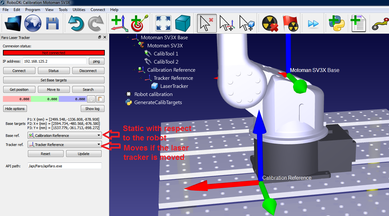Activate the Fit All view icon
This screenshot has width=389, height=216.
click(163, 23)
